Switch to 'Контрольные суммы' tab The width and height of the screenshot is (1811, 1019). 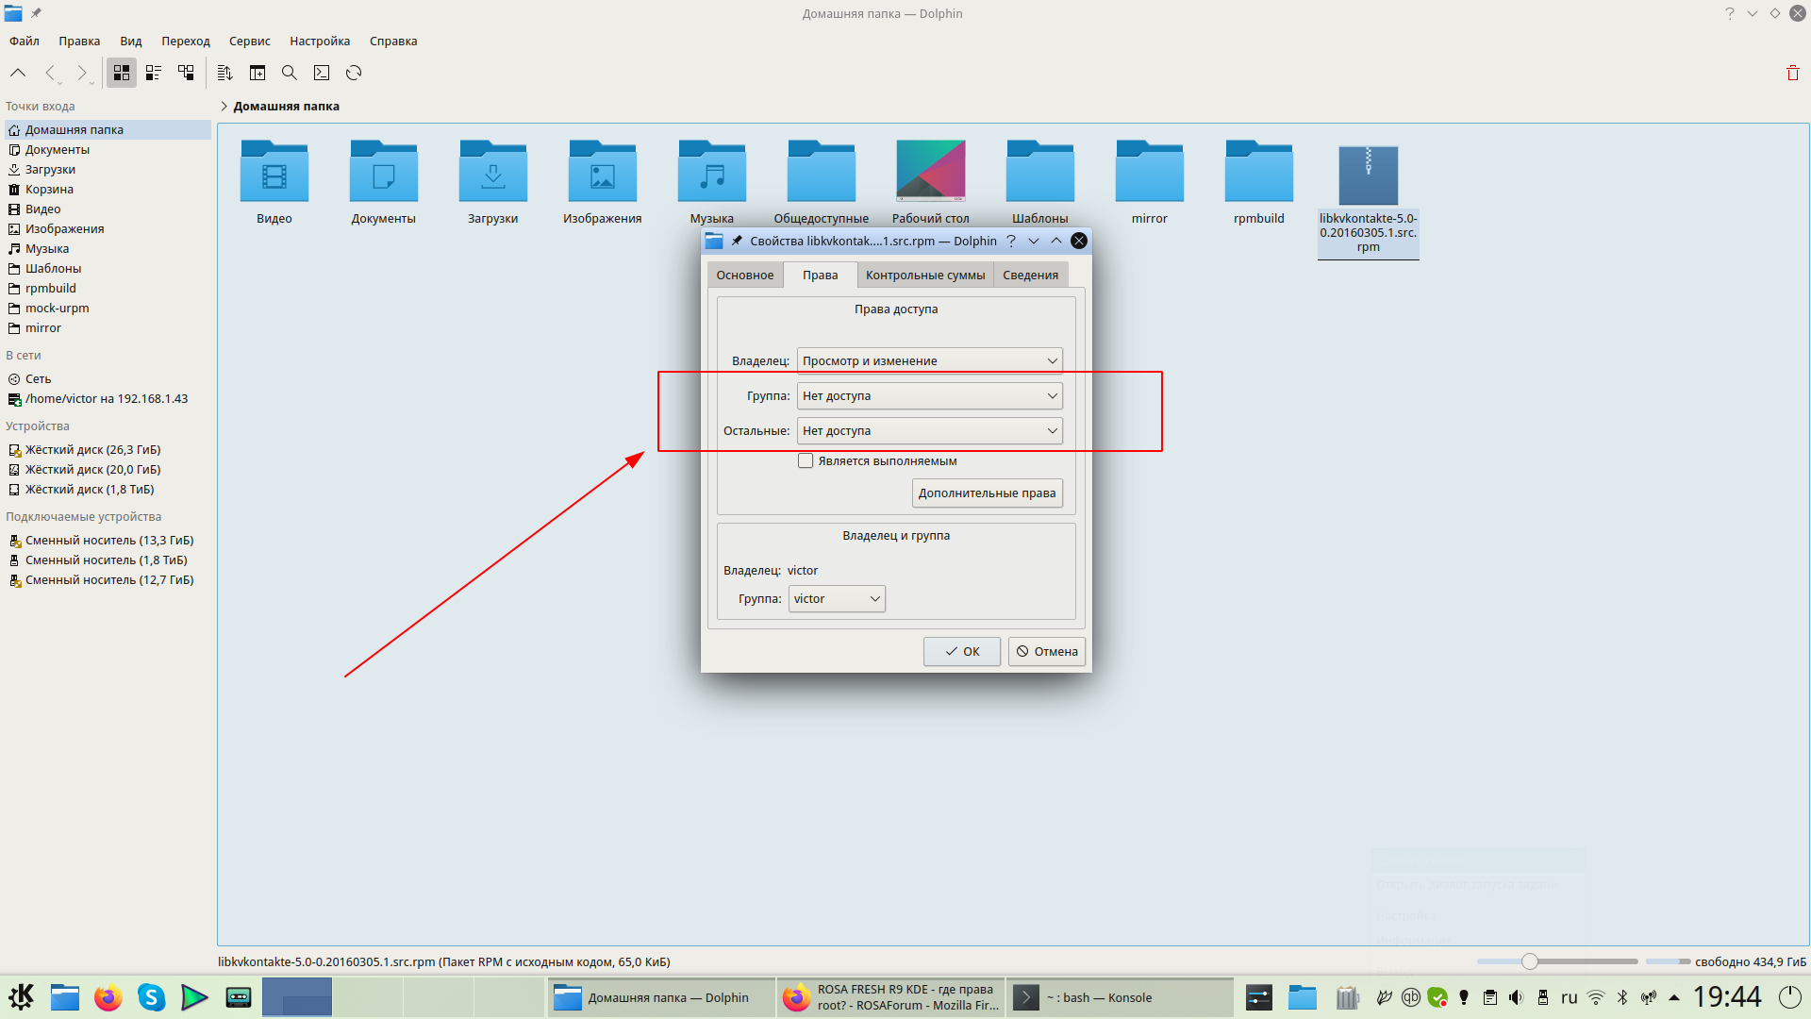(x=925, y=276)
